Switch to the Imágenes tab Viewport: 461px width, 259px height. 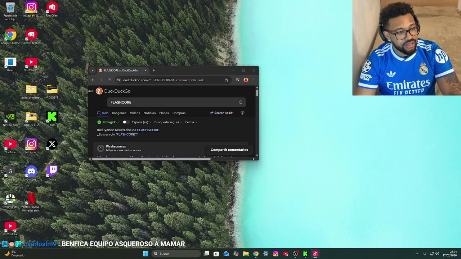pos(119,113)
